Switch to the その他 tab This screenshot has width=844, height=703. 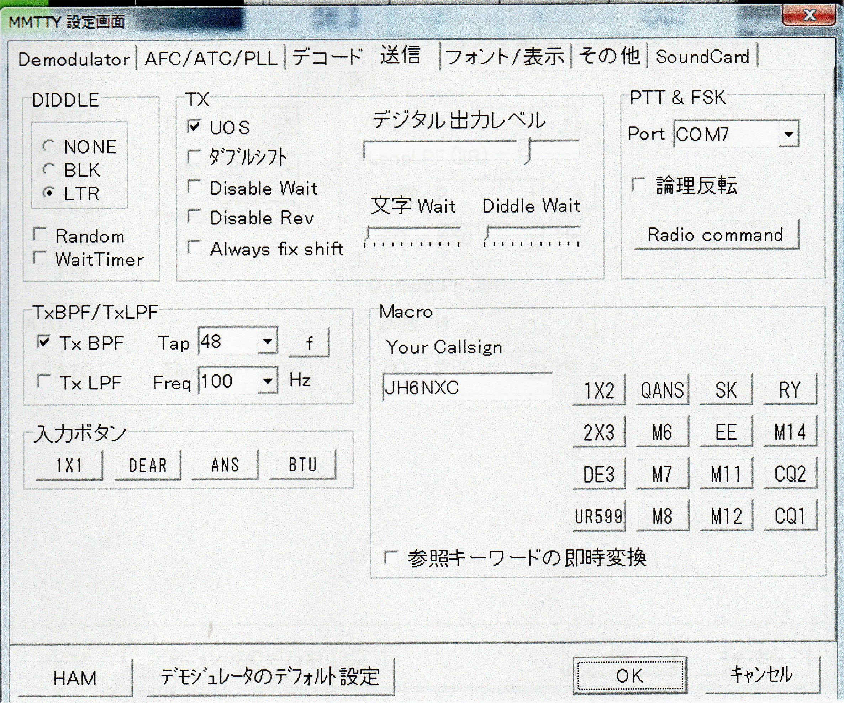coord(609,56)
